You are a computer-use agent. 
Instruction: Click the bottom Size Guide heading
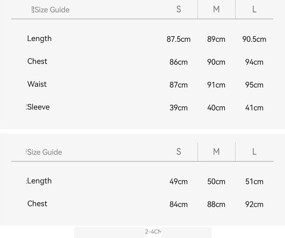(x=44, y=152)
